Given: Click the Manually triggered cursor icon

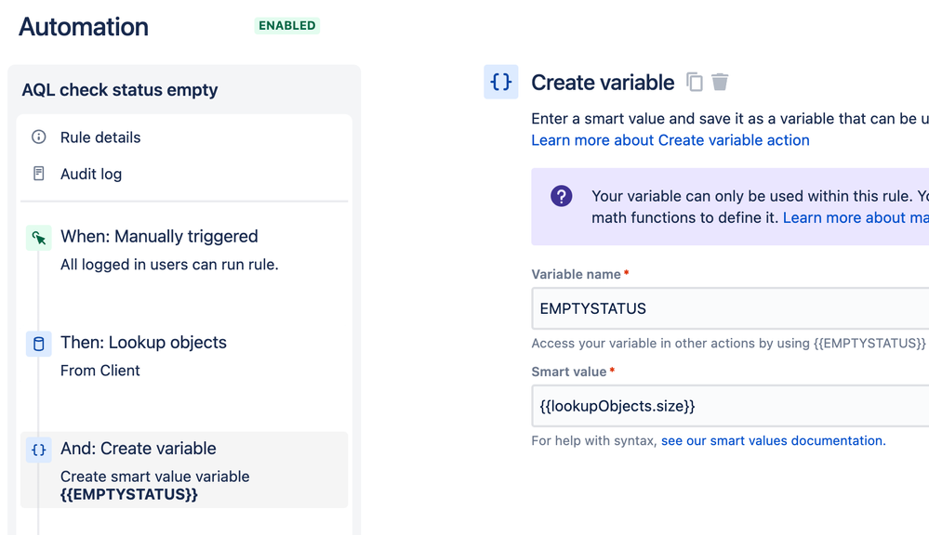Looking at the screenshot, I should 39,239.
